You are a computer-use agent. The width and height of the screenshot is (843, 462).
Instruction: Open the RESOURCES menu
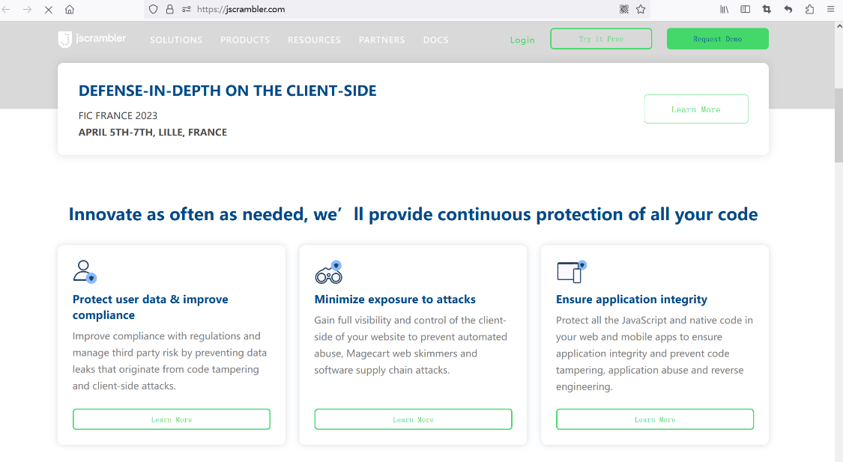coord(314,40)
